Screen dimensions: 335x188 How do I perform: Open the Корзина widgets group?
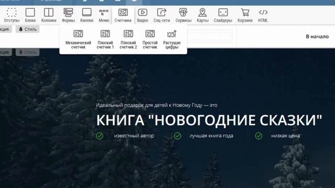coord(245,15)
